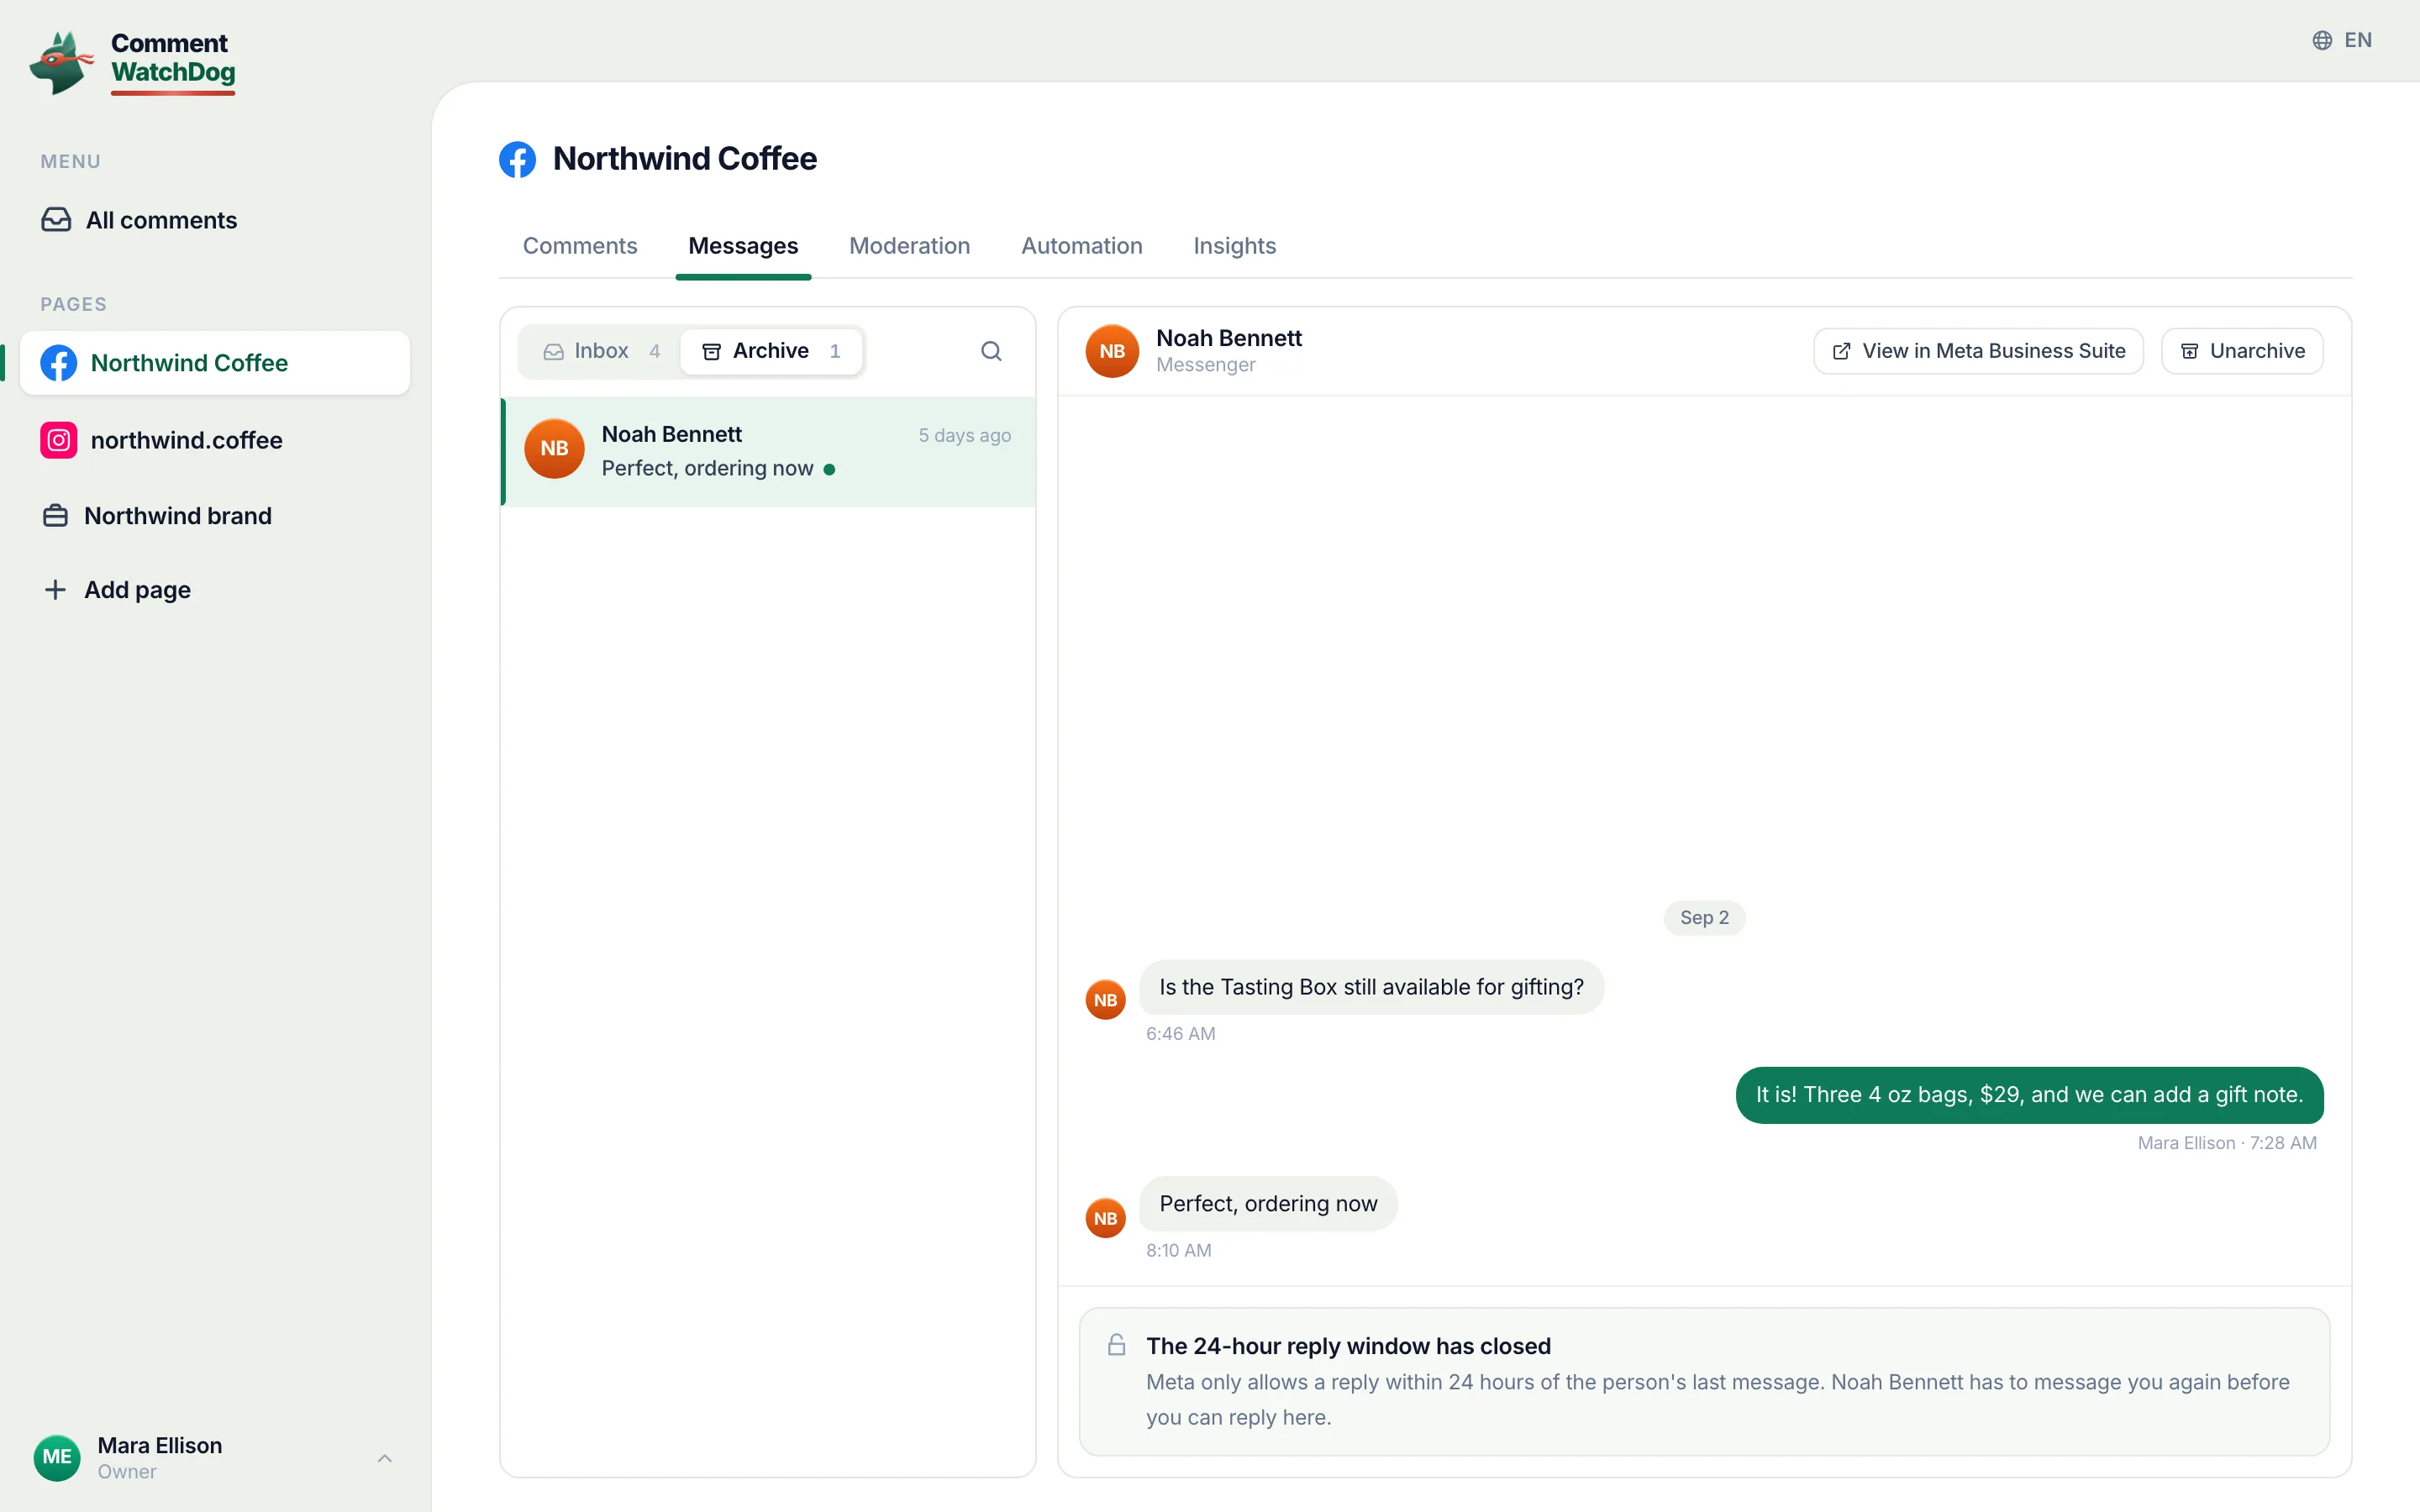Click the 8:10 AM message timestamp
Screen dimensions: 2420x1512
[1178, 1250]
